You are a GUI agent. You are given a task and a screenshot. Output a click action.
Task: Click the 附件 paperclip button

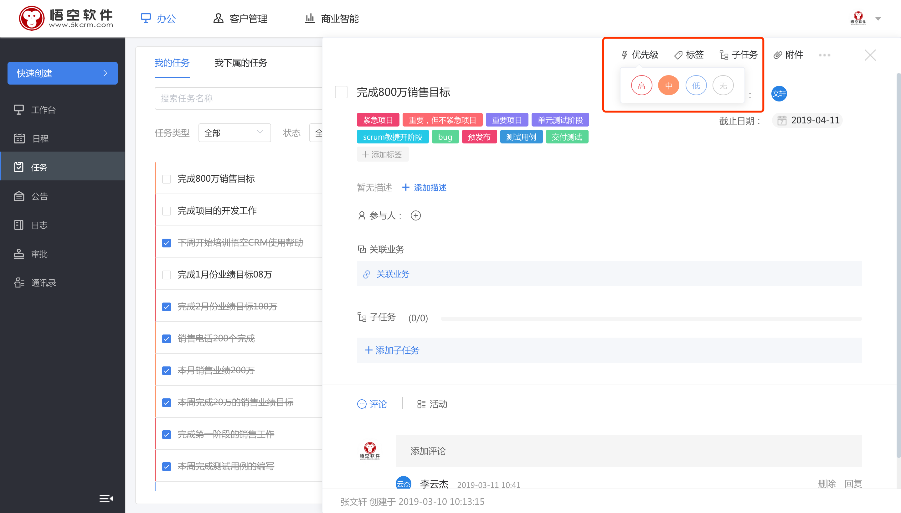pyautogui.click(x=788, y=54)
